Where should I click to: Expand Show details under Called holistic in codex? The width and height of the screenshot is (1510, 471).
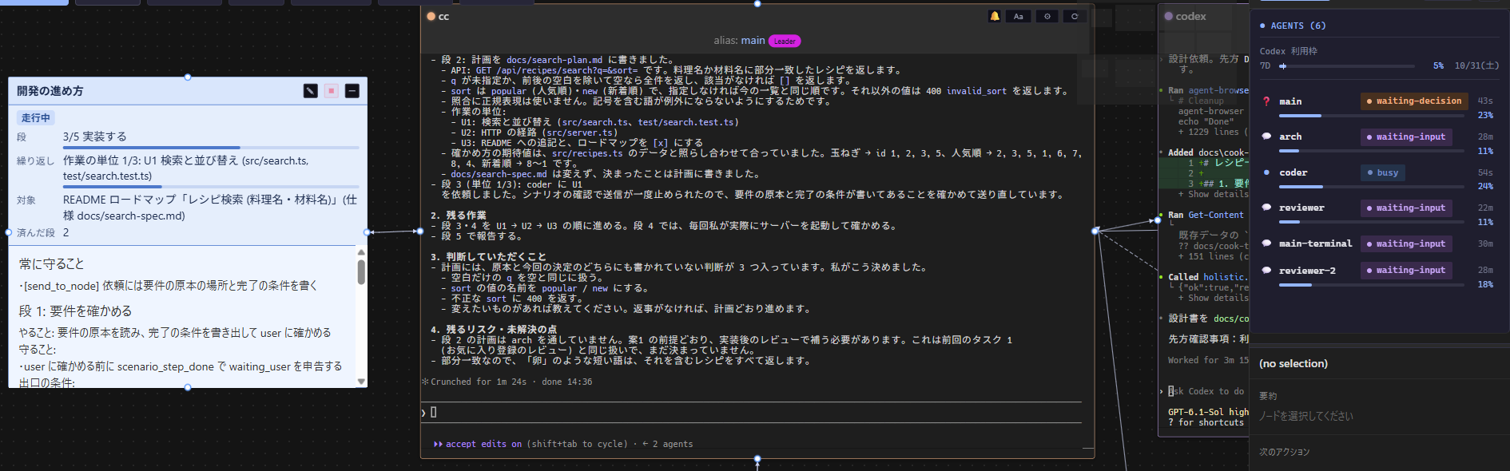[1213, 298]
